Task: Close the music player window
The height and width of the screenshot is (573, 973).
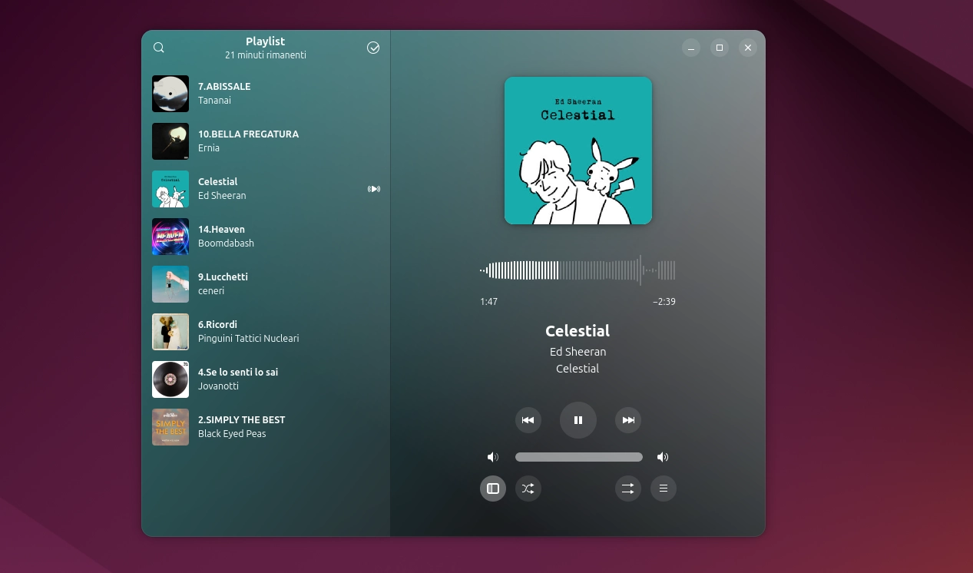Action: 748,48
